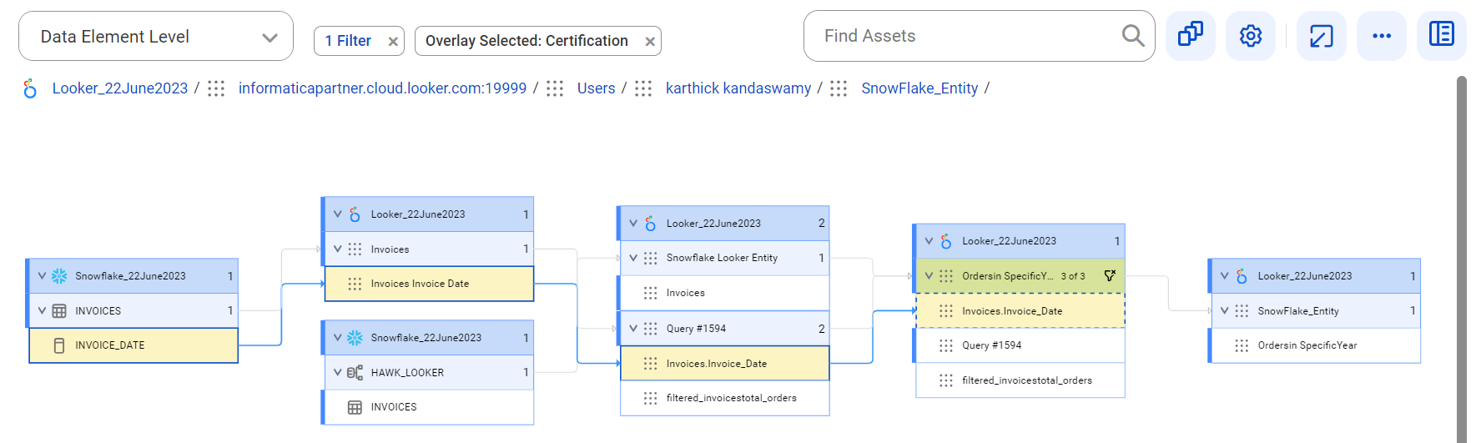Collapse Snowflake Looker Entity row
This screenshot has height=443, width=1481.
tap(633, 259)
